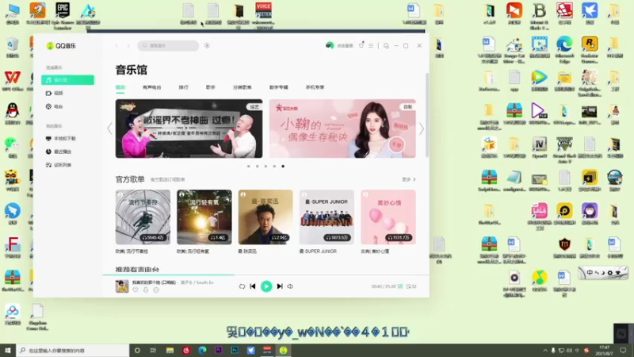Click the song progress bar in player

[265, 274]
